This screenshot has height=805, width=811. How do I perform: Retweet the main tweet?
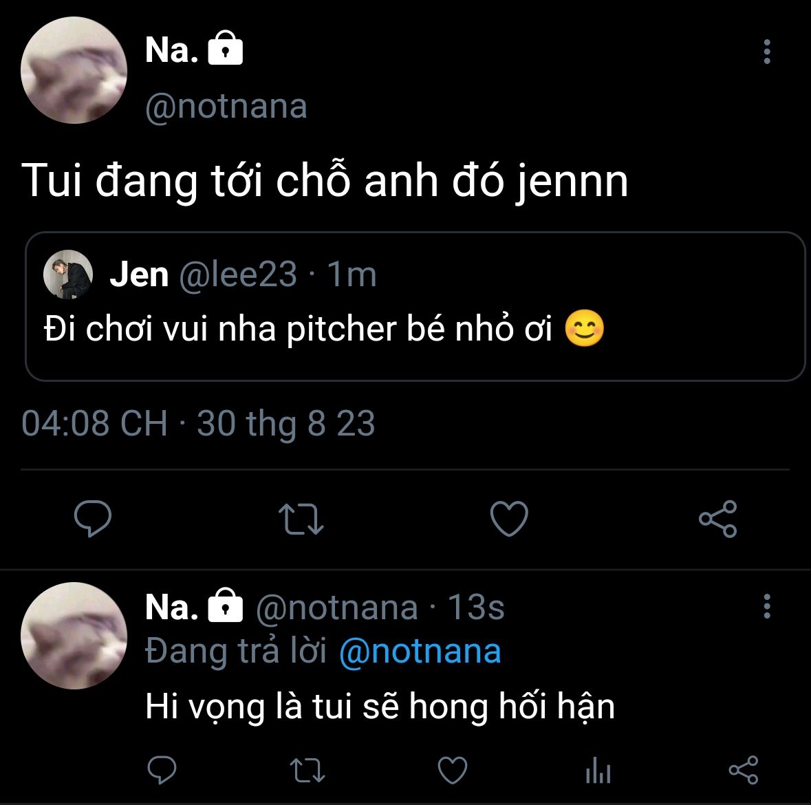click(301, 519)
